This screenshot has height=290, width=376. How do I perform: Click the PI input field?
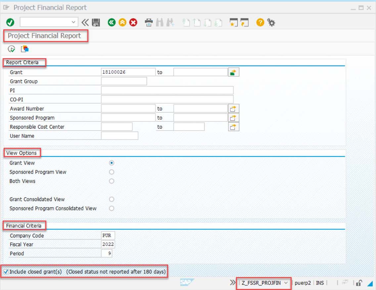[x=167, y=90]
